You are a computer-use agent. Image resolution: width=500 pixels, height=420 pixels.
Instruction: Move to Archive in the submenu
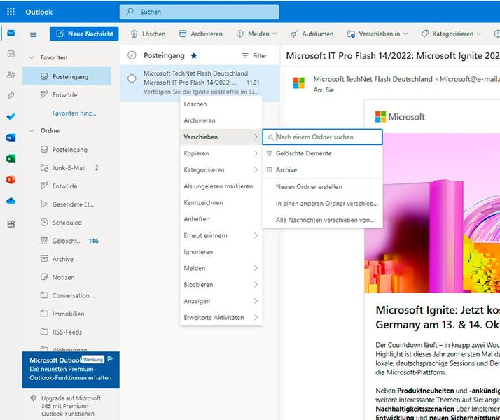pyautogui.click(x=322, y=170)
